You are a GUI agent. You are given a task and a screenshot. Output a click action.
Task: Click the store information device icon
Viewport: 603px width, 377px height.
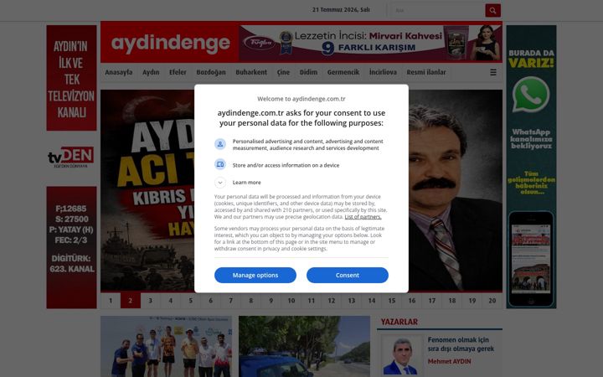(x=220, y=165)
